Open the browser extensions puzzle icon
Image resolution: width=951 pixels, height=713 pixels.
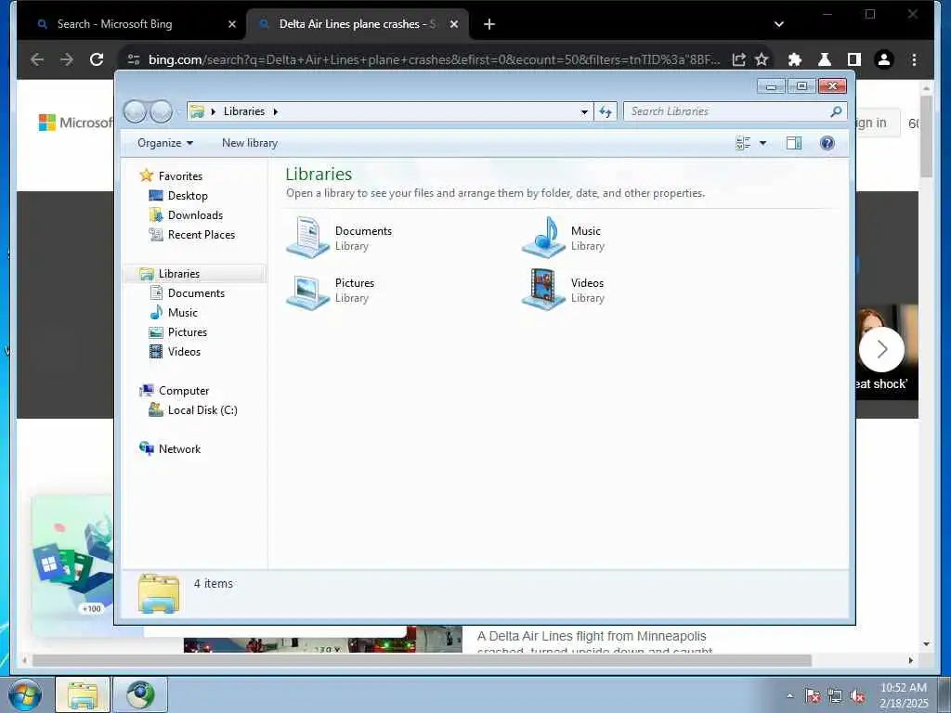click(795, 59)
